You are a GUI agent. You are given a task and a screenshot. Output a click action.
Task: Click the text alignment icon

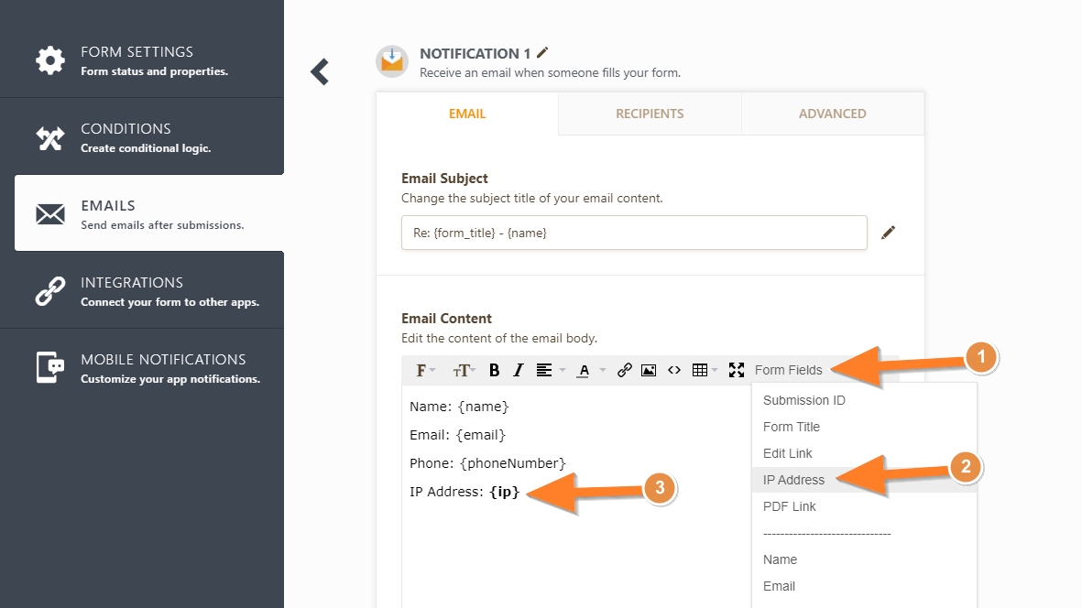pyautogui.click(x=544, y=370)
